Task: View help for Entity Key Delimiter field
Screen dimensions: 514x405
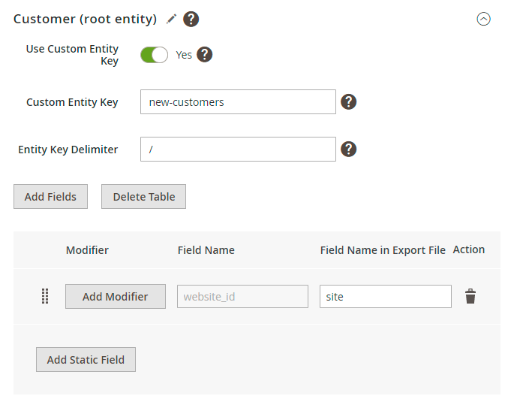Action: [x=348, y=149]
